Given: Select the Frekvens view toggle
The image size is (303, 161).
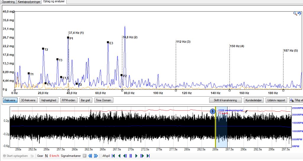Looking at the screenshot, I should [10, 100].
